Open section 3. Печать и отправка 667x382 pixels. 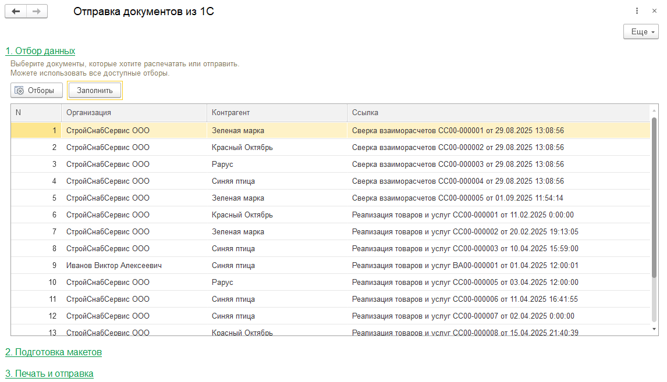(x=49, y=373)
